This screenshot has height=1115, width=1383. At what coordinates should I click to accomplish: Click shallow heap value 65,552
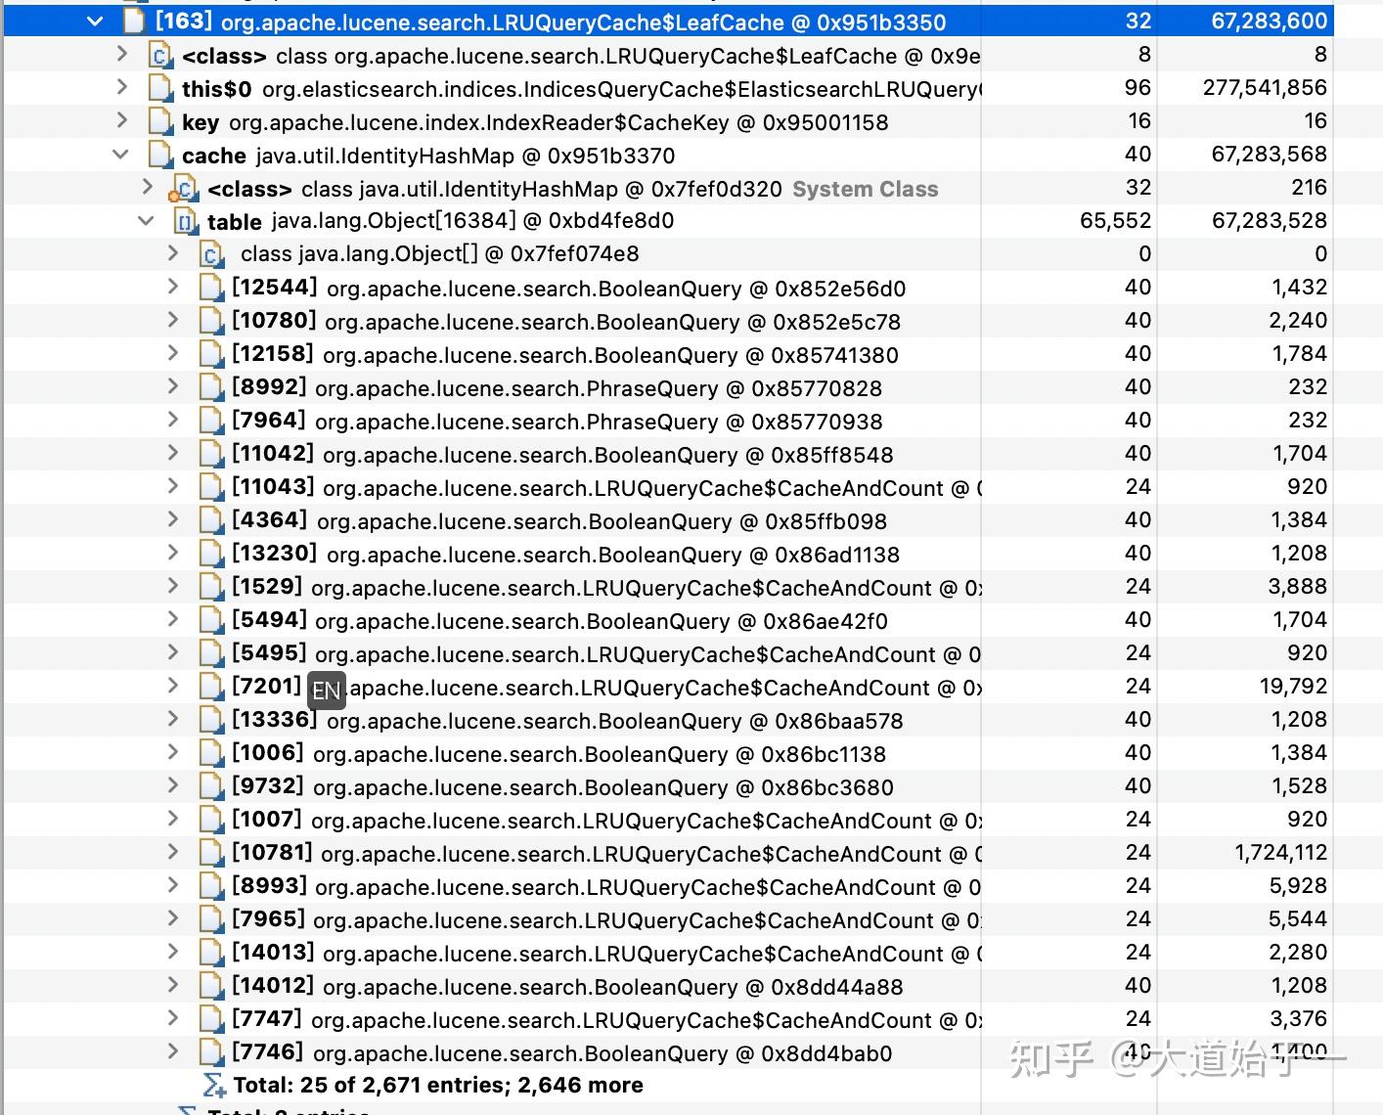point(1116,221)
